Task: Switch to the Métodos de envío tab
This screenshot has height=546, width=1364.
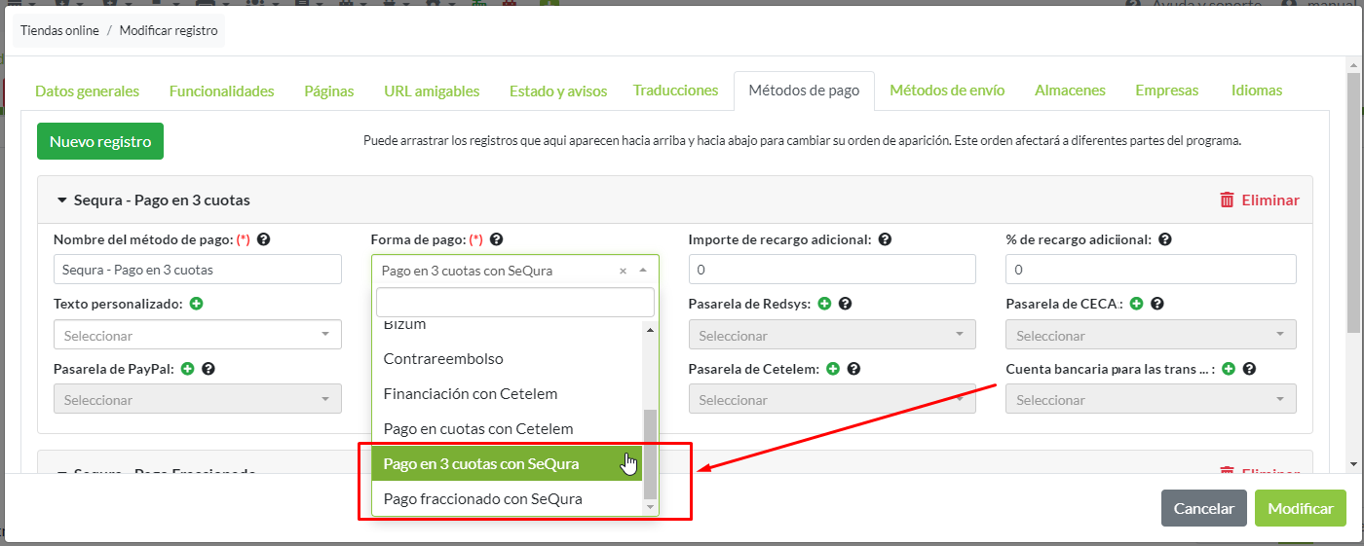Action: (x=947, y=91)
